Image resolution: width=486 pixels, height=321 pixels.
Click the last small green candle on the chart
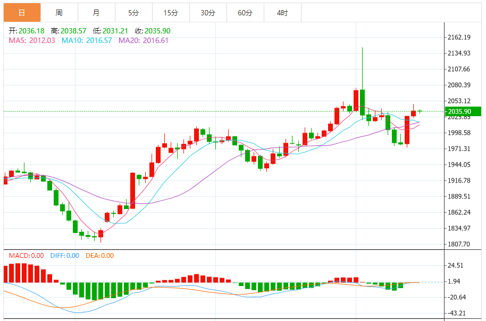(420, 111)
